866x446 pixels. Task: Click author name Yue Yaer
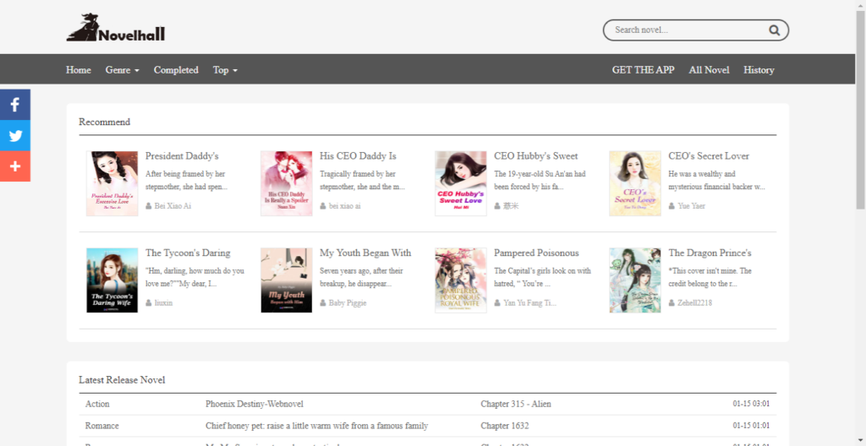coord(692,206)
